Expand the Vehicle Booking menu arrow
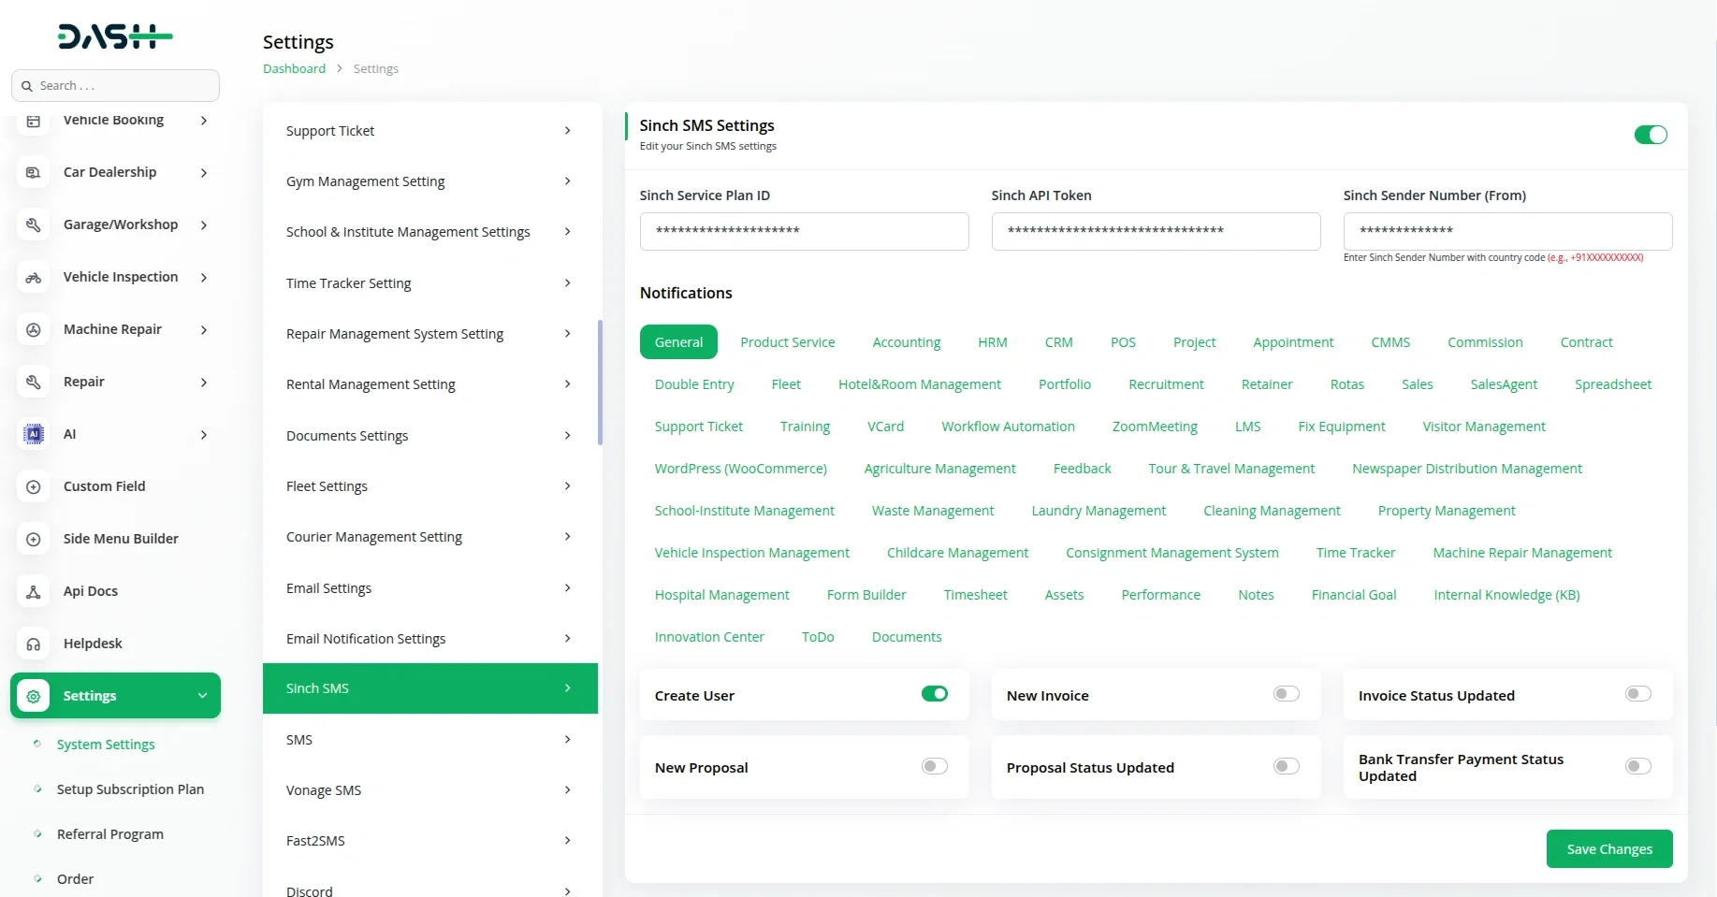1717x897 pixels. click(203, 120)
